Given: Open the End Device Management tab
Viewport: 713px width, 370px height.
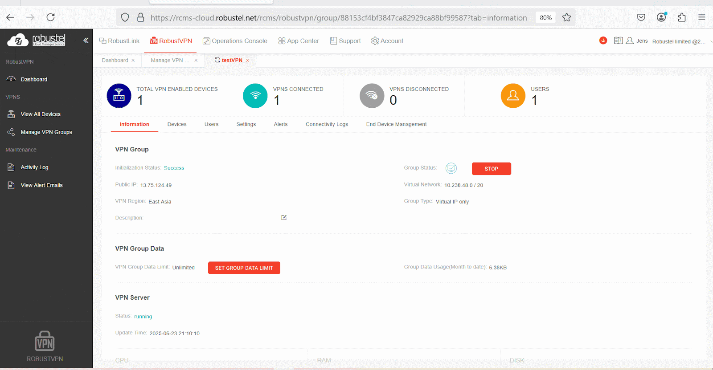Looking at the screenshot, I should (396, 124).
